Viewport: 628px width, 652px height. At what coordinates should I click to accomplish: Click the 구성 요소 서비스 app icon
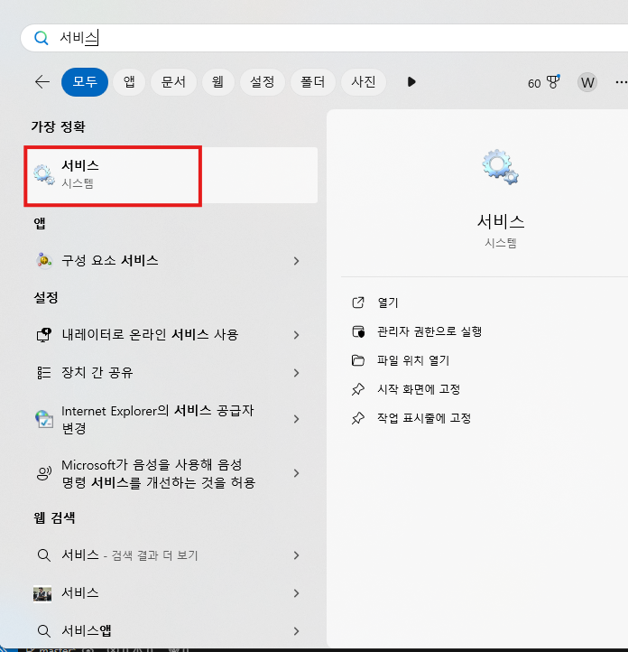[x=44, y=261]
